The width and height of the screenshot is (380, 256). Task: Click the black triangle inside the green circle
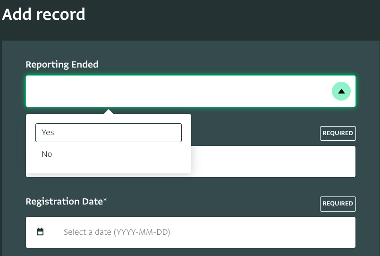[x=341, y=91]
